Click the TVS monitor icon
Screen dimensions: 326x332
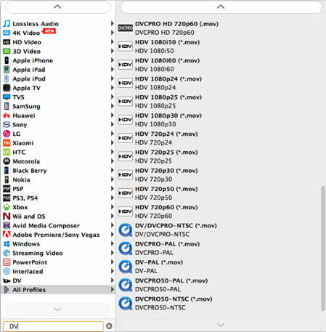pos(7,97)
